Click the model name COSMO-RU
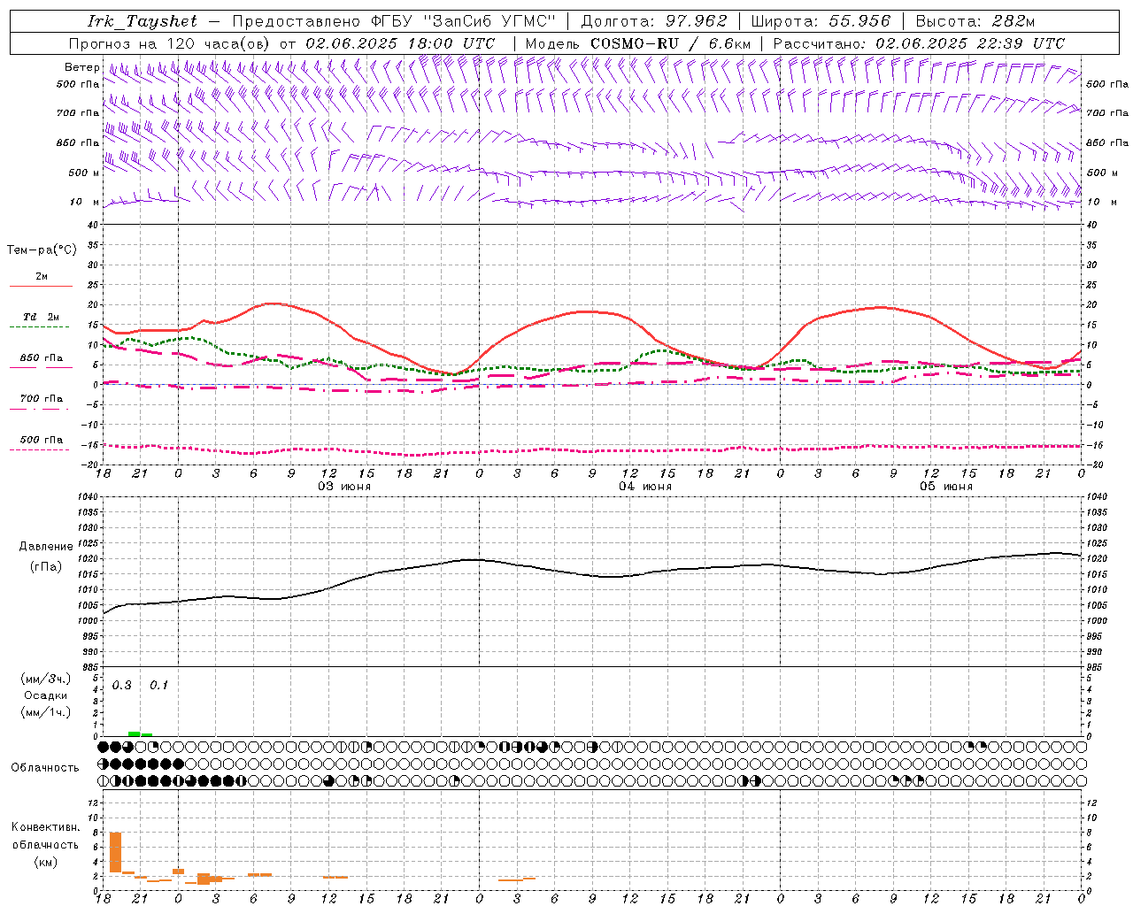 click(x=635, y=43)
